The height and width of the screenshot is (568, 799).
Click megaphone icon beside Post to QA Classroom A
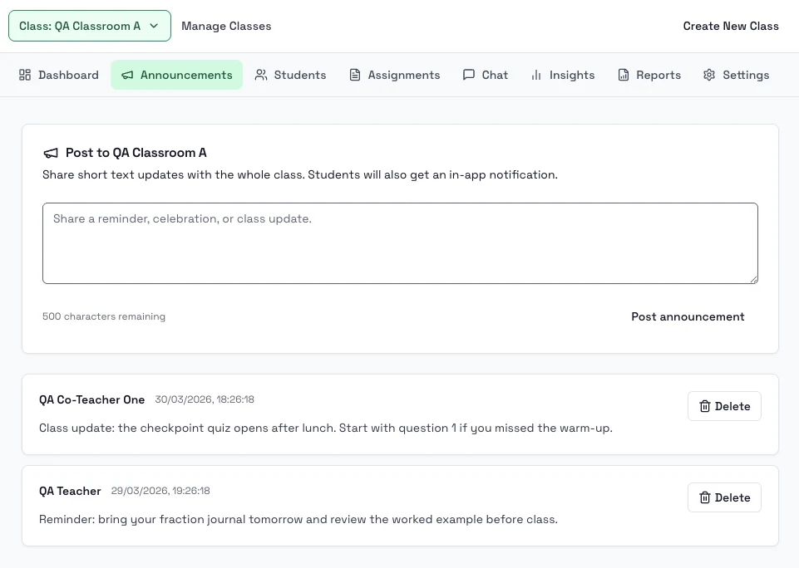coord(52,153)
